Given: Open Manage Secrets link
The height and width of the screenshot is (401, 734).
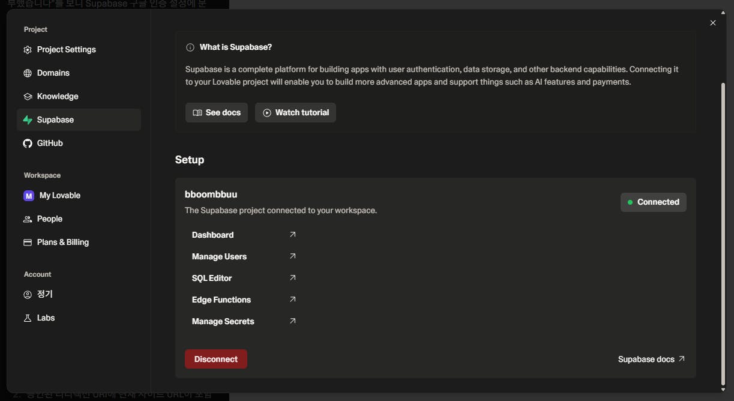Looking at the screenshot, I should [x=223, y=321].
